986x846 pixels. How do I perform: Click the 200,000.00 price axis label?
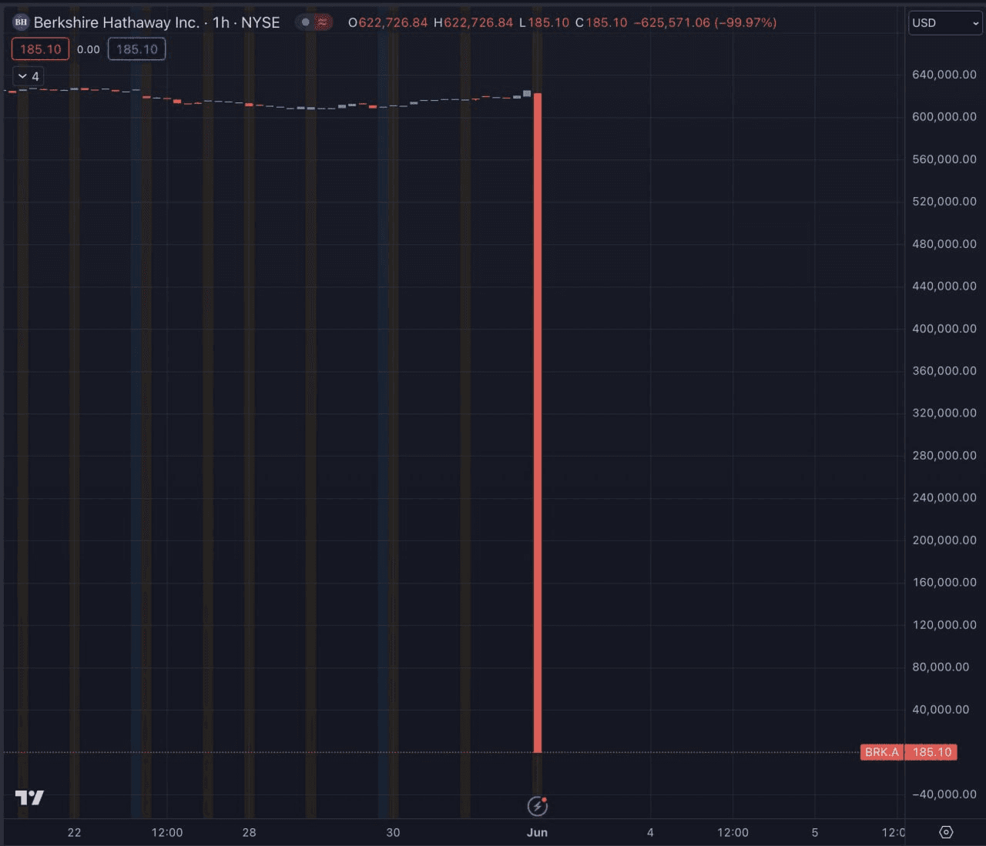coord(944,540)
